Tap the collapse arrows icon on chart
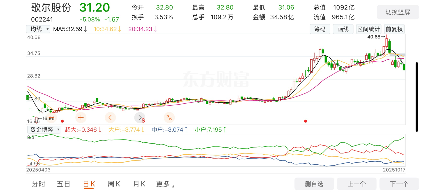This screenshot has width=422, height=194. click(169, 117)
